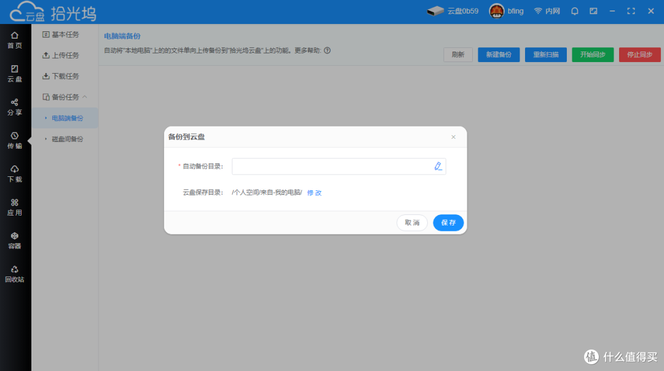The height and width of the screenshot is (371, 664).
Task: Collapse the 备份任务 group
Action: 65,97
